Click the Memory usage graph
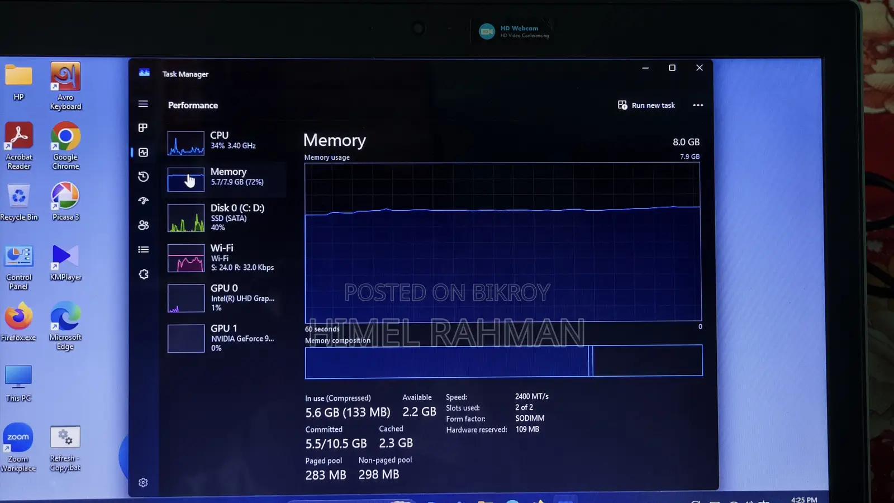 pos(502,242)
